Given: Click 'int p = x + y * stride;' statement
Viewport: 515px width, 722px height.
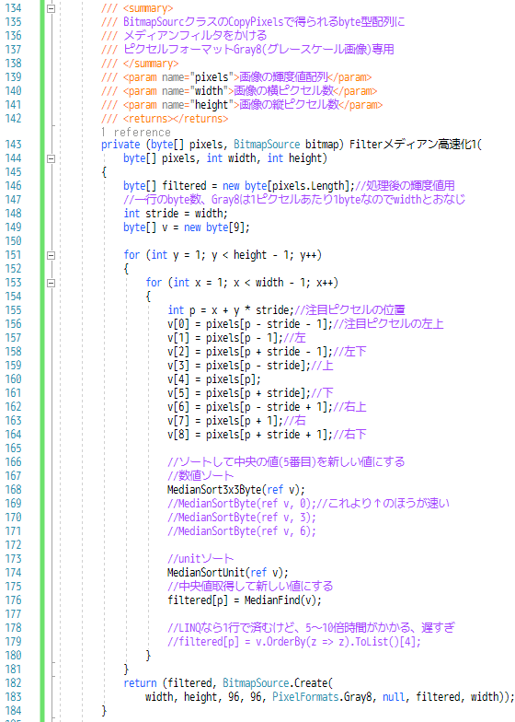Looking at the screenshot, I should coord(230,309).
